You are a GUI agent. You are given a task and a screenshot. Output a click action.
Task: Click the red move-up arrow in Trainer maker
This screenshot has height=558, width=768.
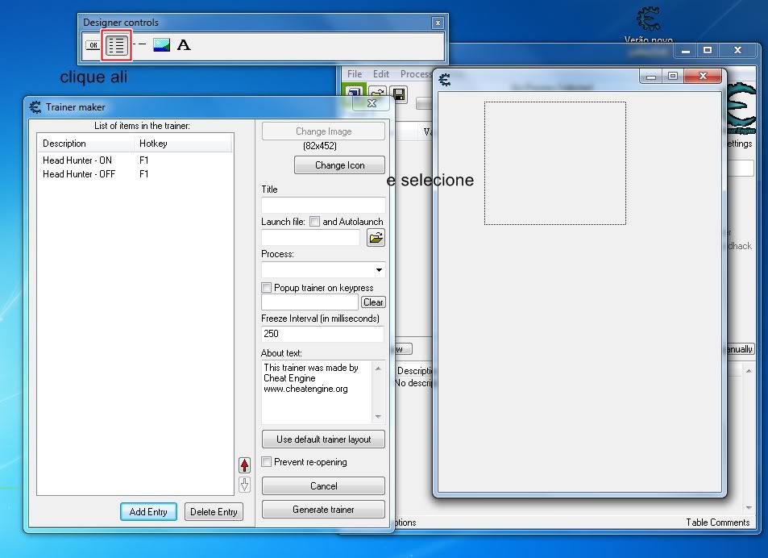tap(245, 465)
